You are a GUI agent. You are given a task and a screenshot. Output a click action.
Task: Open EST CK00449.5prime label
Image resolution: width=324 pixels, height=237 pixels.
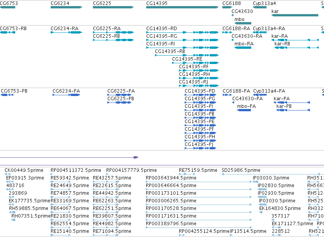[24, 170]
